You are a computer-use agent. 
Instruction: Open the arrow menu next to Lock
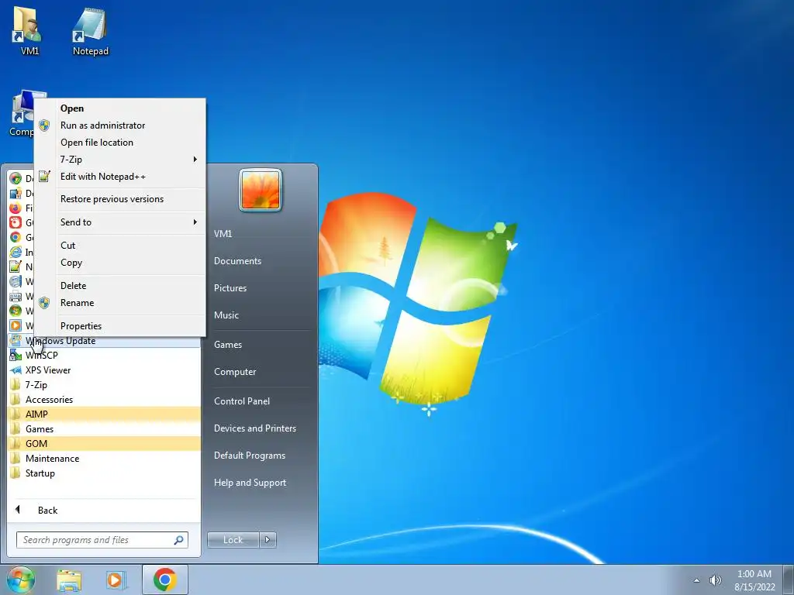point(268,540)
